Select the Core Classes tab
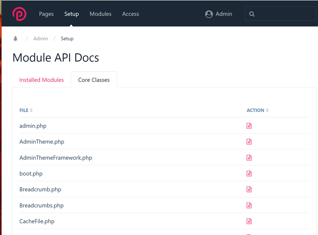 click(x=94, y=80)
